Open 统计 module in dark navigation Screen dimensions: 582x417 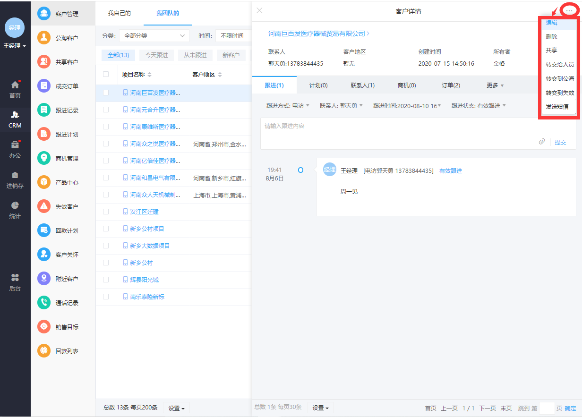coord(15,210)
